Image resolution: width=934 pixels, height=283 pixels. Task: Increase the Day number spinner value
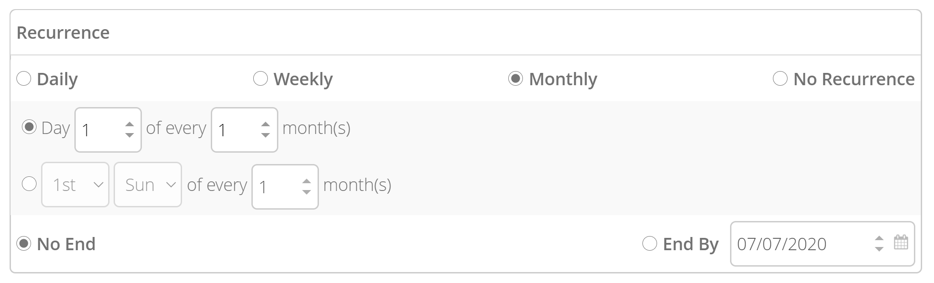point(130,124)
